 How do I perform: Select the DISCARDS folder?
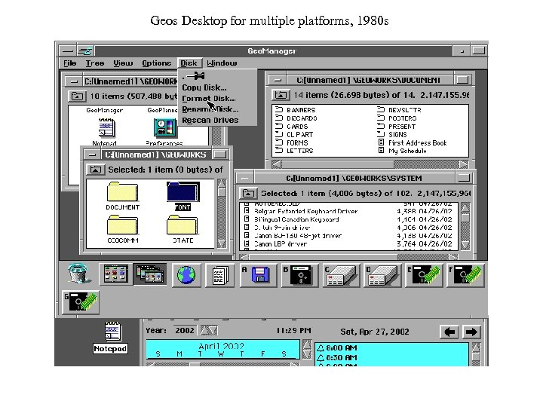296,118
